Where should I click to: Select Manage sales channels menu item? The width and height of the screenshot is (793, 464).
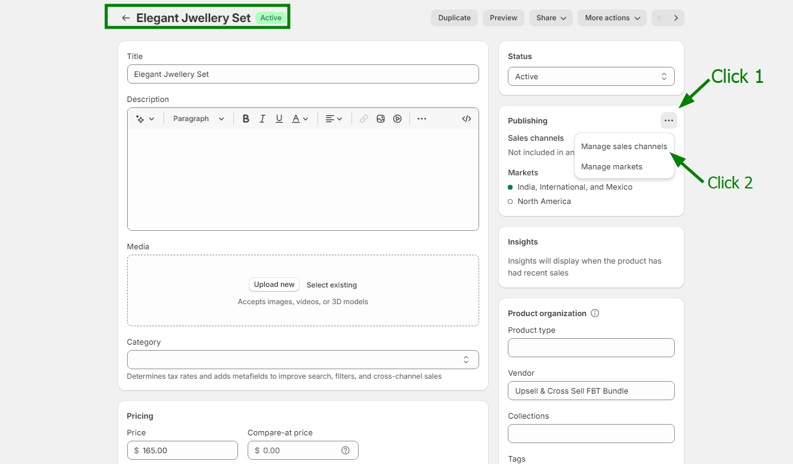pyautogui.click(x=624, y=147)
